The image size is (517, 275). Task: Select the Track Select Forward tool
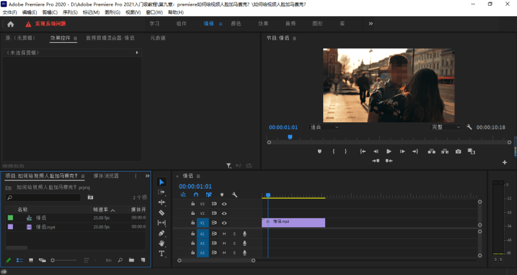click(162, 192)
